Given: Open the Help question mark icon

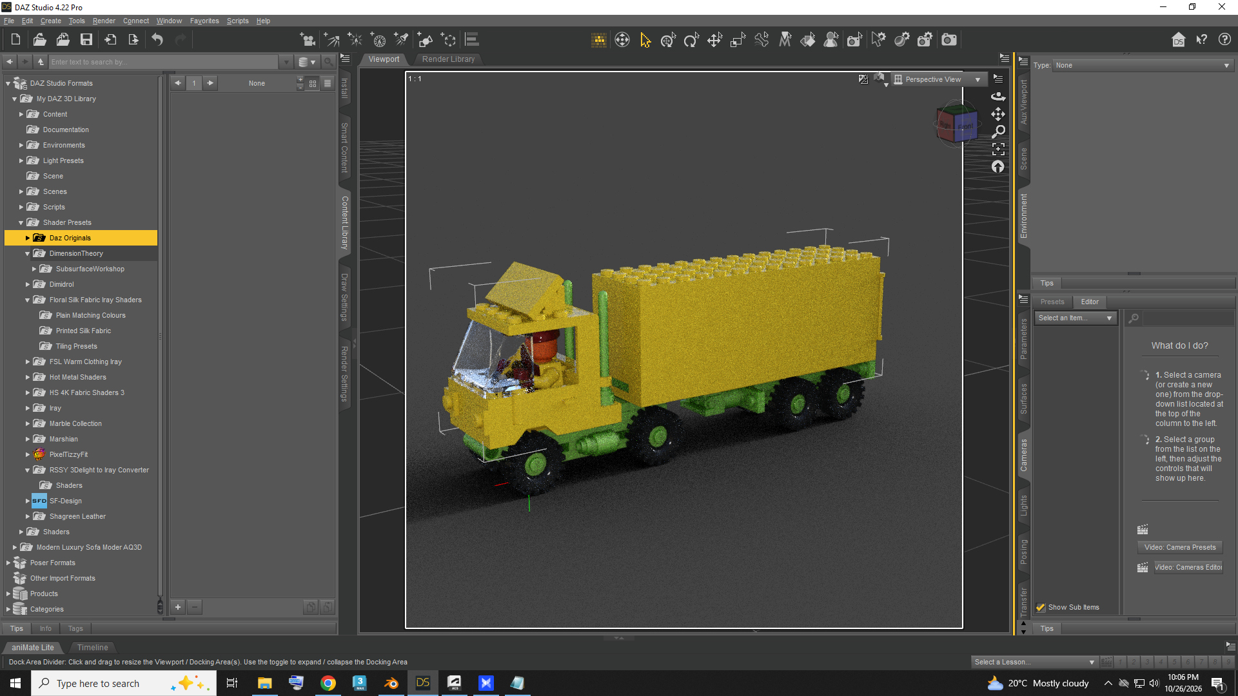Looking at the screenshot, I should tap(1224, 40).
